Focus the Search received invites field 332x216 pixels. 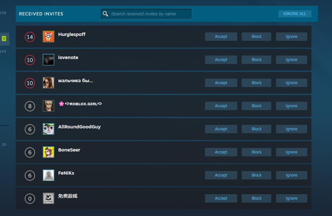(x=146, y=14)
